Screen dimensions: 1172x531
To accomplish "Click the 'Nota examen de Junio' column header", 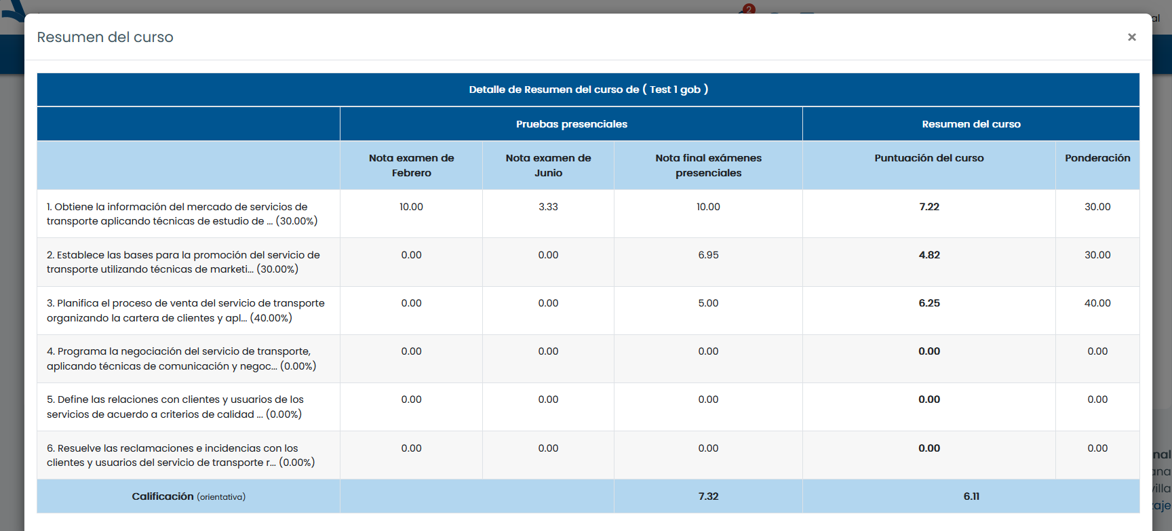I will pyautogui.click(x=548, y=165).
